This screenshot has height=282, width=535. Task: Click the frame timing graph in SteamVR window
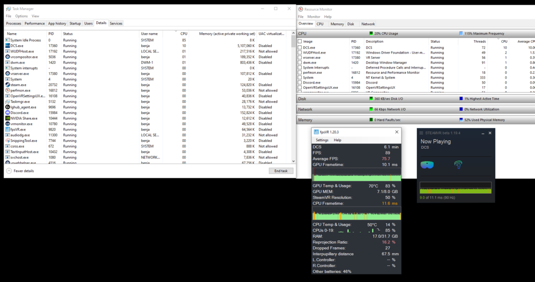click(455, 188)
